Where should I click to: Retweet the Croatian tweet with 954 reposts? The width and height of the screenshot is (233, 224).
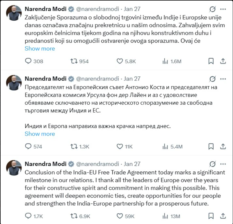[x=74, y=61]
